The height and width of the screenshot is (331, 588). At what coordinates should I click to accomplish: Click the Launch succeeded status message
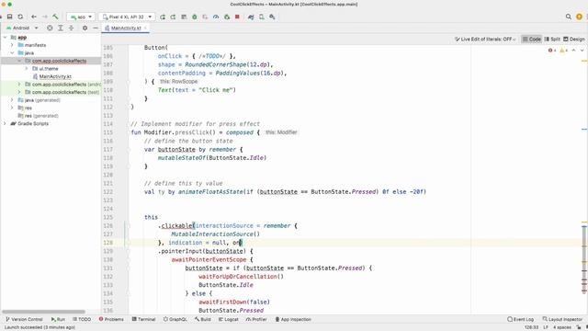pyautogui.click(x=40, y=327)
